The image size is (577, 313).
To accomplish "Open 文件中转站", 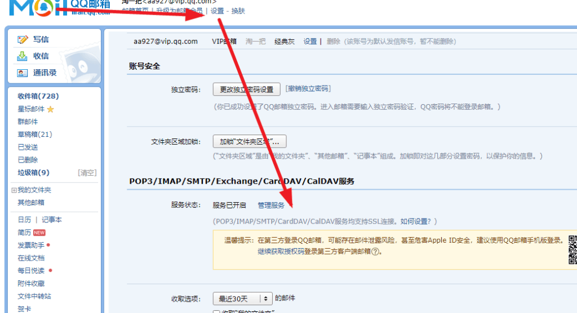I will 34,296.
